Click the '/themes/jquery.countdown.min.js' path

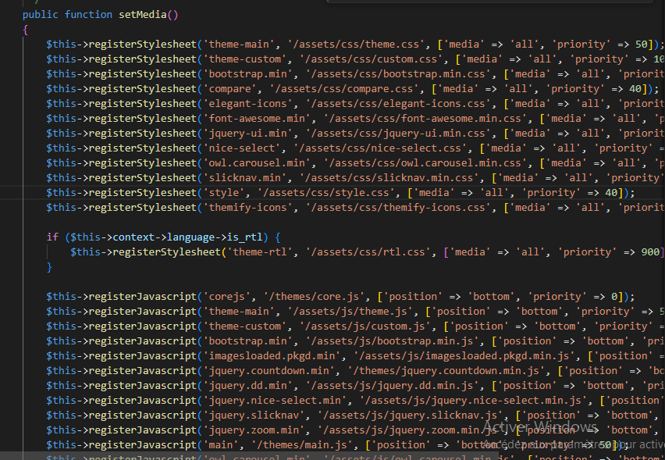(x=446, y=371)
